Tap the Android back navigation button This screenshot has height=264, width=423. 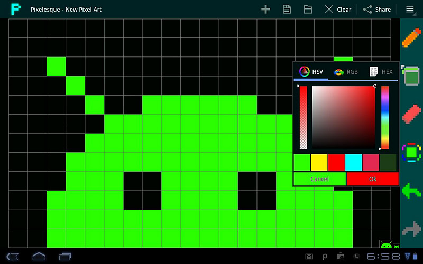(12, 257)
